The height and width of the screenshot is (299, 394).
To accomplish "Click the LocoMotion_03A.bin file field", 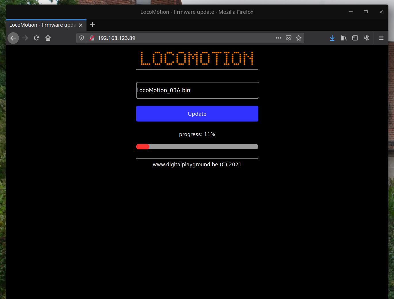I will [197, 90].
